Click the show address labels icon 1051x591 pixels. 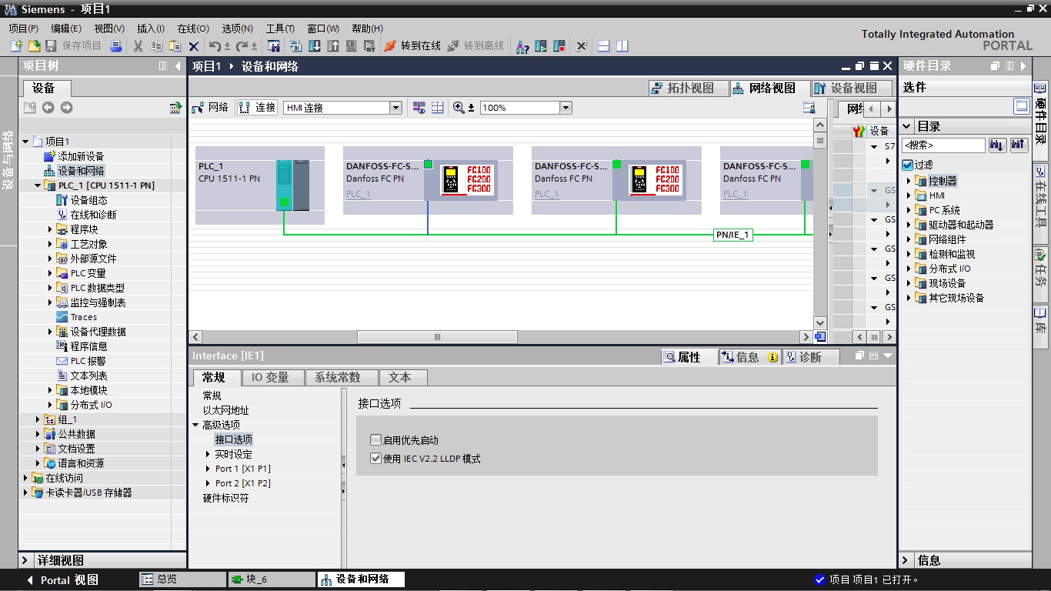419,108
